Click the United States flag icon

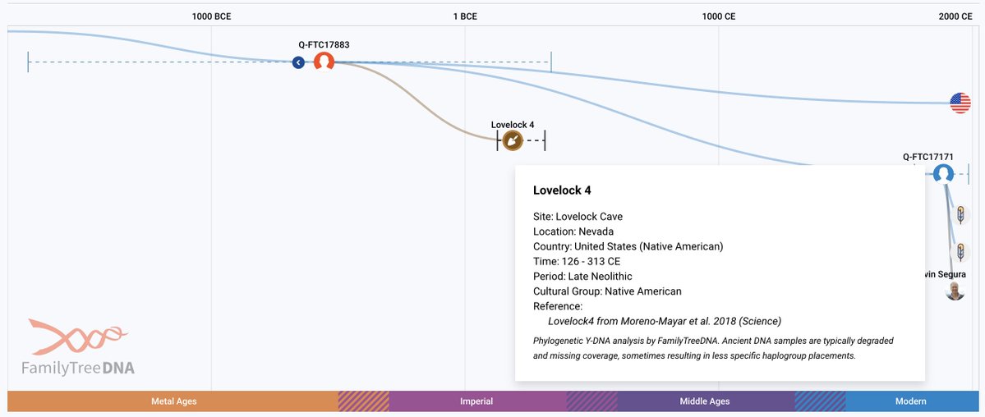(960, 103)
